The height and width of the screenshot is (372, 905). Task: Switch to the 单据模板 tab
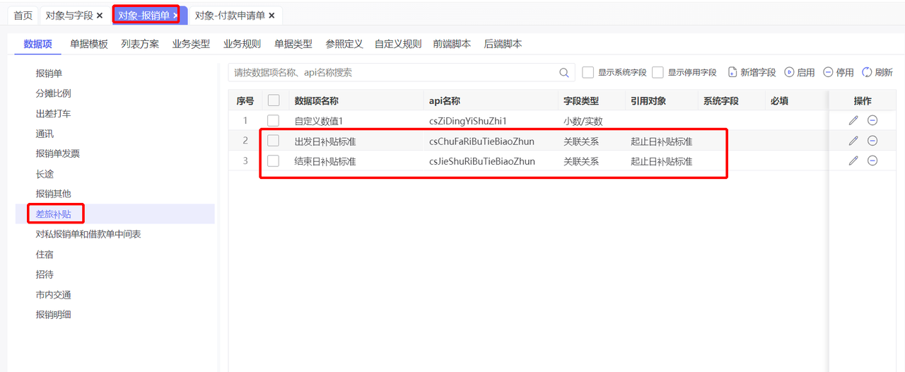coord(89,44)
